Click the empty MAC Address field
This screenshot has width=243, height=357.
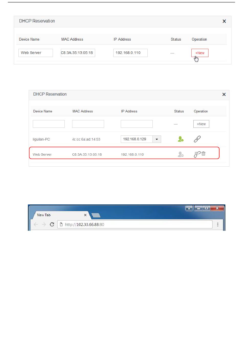(88, 124)
